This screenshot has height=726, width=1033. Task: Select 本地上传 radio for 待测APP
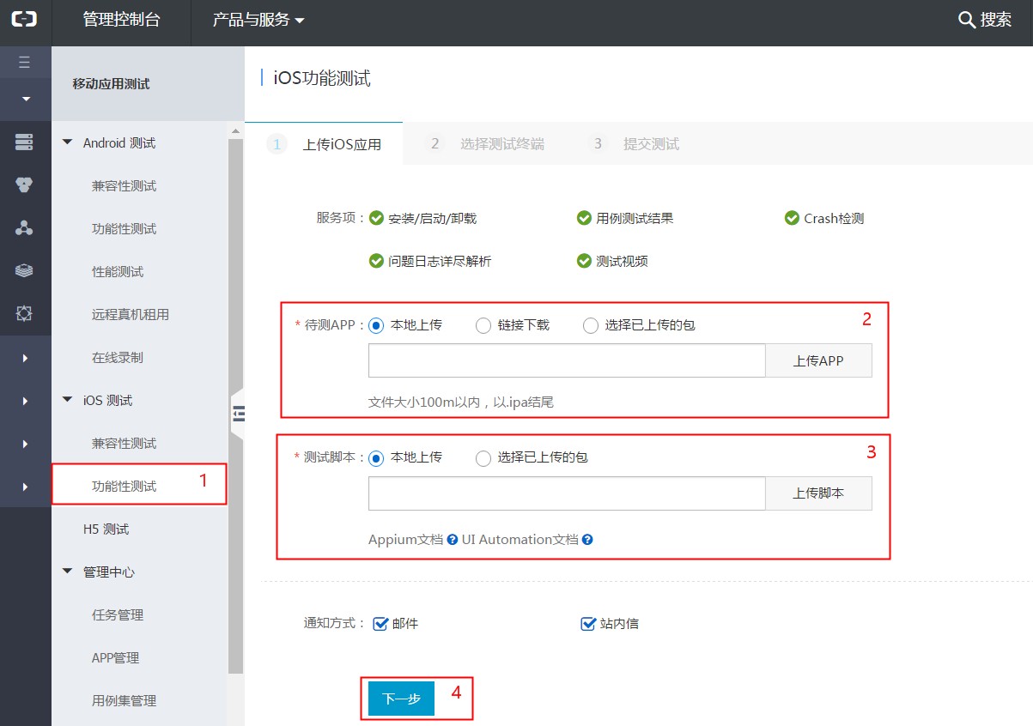[376, 325]
